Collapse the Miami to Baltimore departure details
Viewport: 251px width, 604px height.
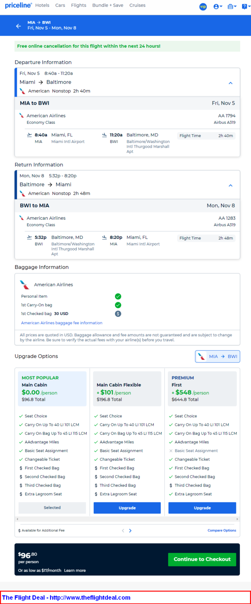tap(230, 83)
